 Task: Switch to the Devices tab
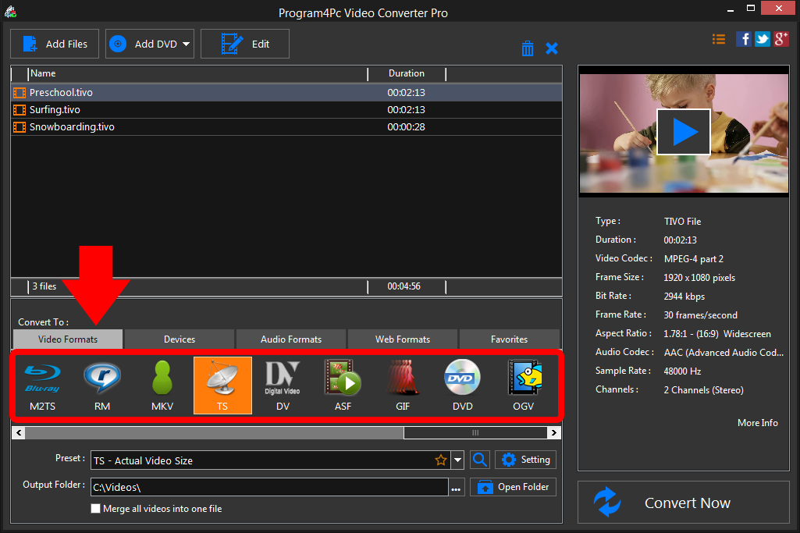coord(180,339)
